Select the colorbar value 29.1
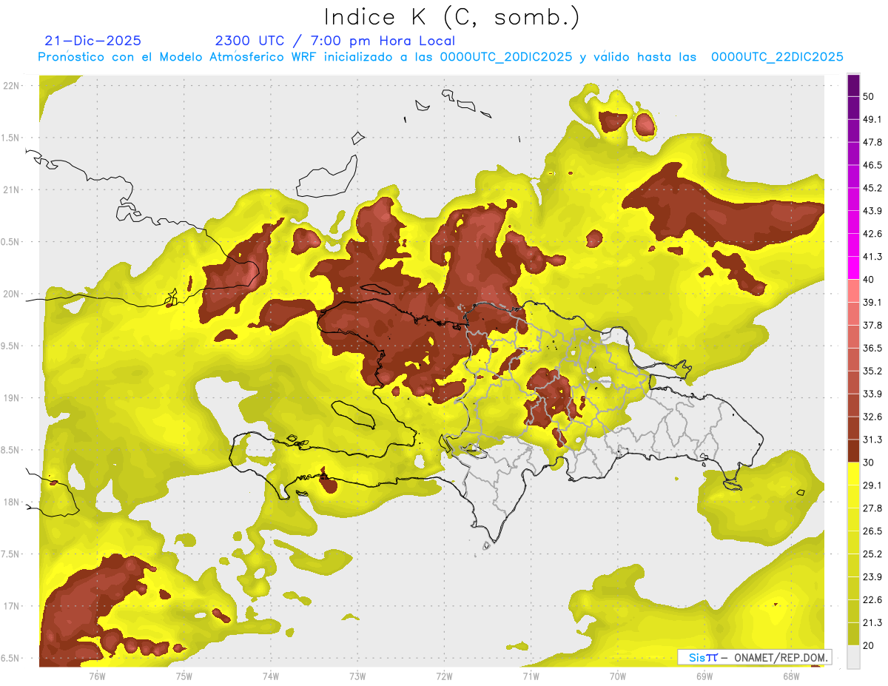888x686 pixels. 873,485
